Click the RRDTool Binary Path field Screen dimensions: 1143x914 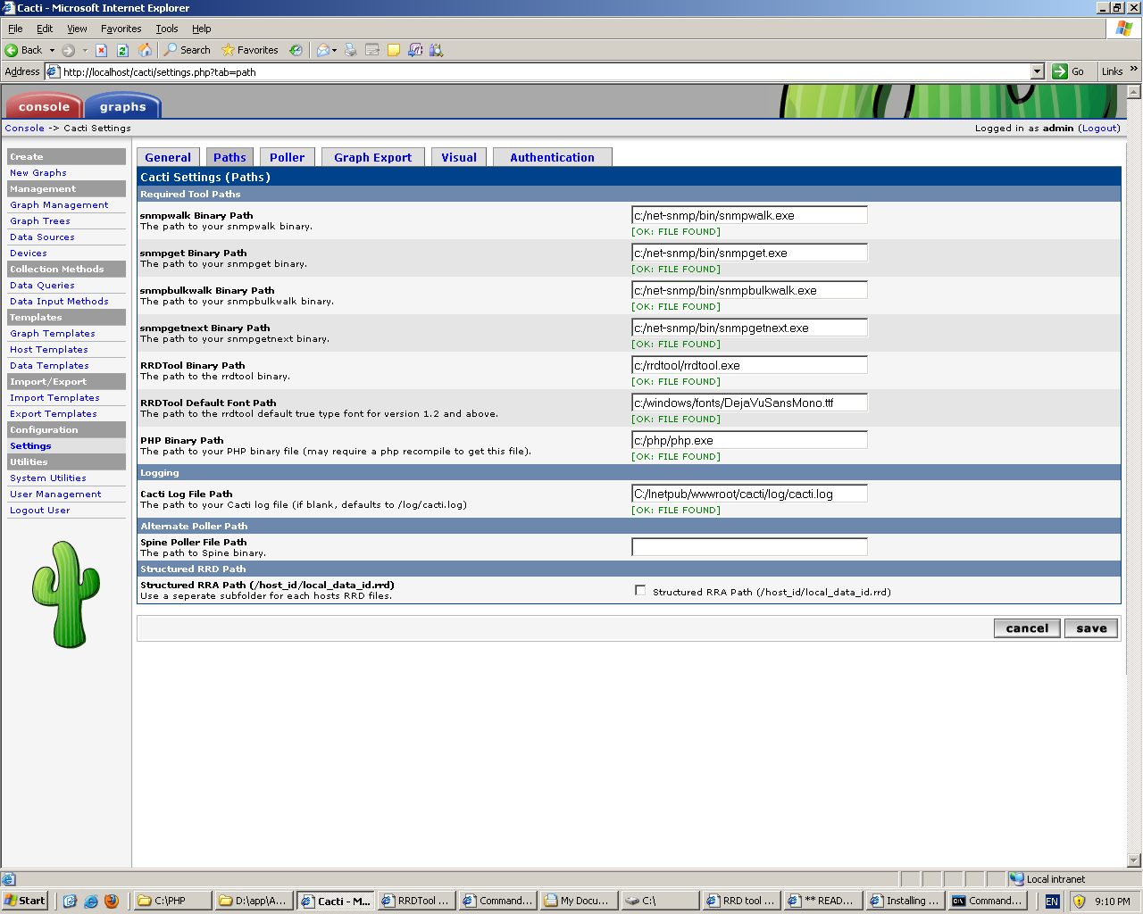(x=749, y=365)
